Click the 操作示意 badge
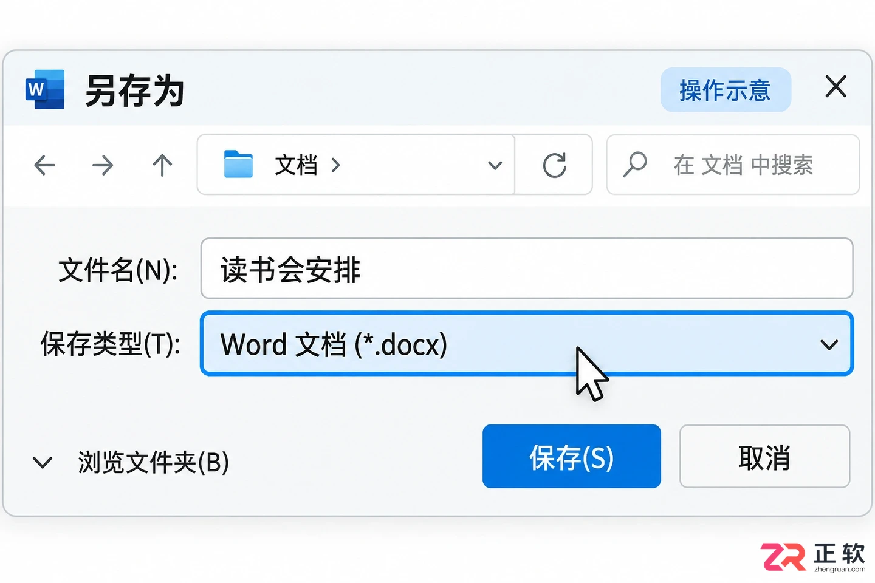 point(726,90)
